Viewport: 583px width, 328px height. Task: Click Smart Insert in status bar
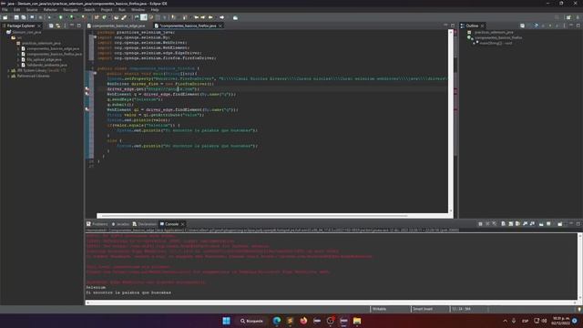423,309
